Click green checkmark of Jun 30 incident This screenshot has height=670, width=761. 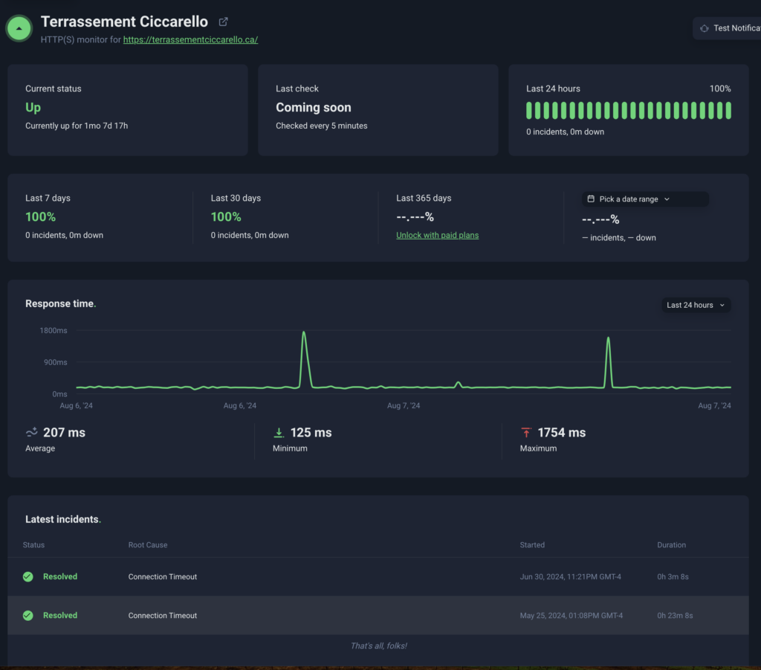(x=28, y=576)
